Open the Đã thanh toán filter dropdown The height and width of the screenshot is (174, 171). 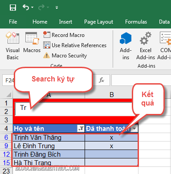pos(134,129)
